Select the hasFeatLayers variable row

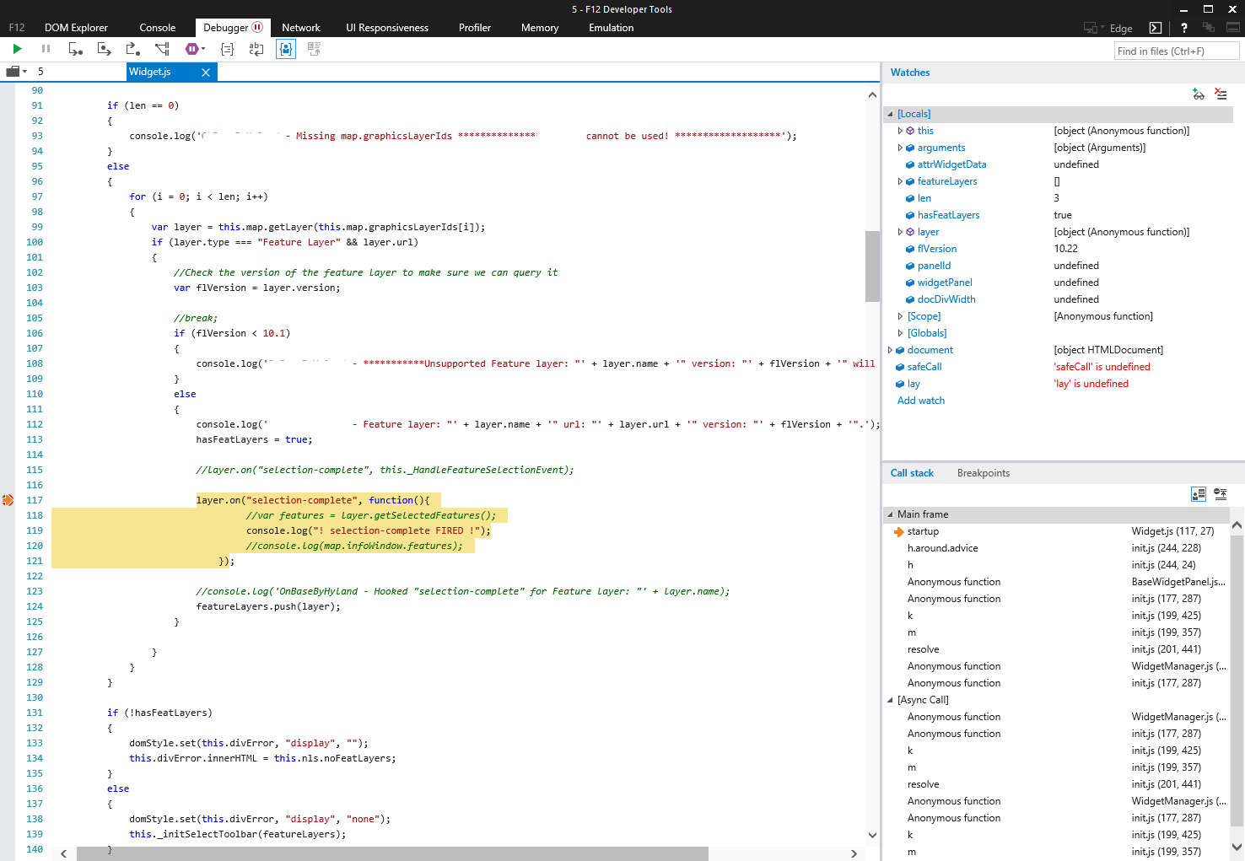click(1059, 215)
